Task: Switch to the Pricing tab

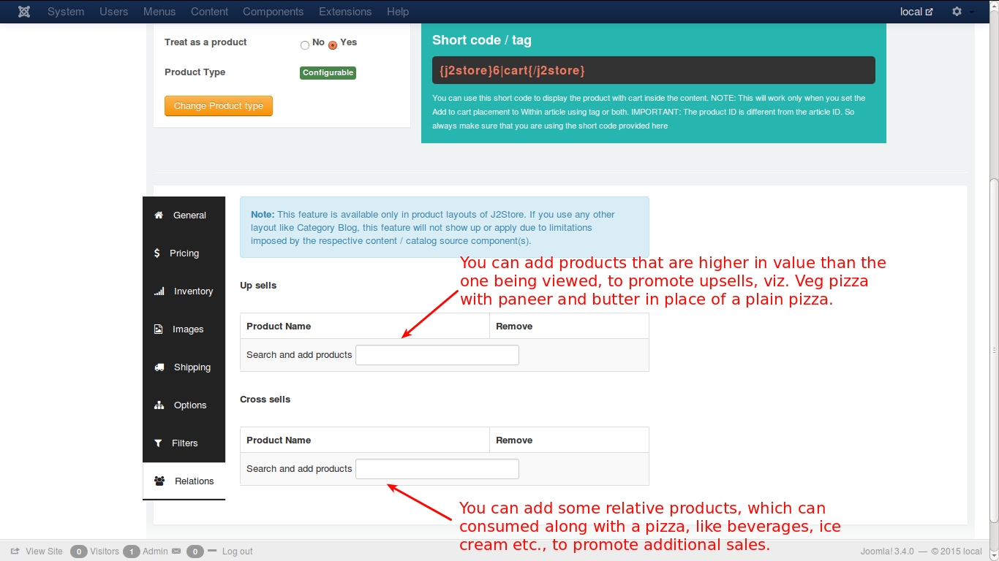Action: pos(184,253)
